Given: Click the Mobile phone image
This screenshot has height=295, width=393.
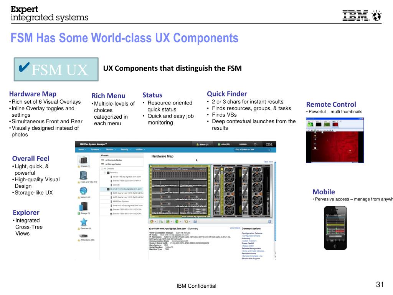Looking at the screenshot, I should click(x=335, y=228).
